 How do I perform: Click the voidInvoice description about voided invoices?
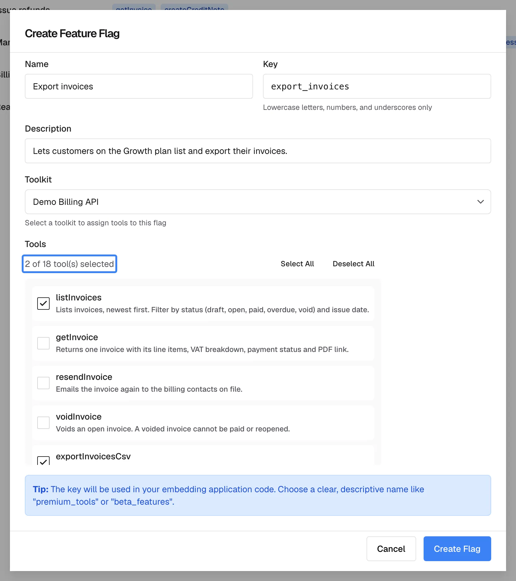[173, 429]
